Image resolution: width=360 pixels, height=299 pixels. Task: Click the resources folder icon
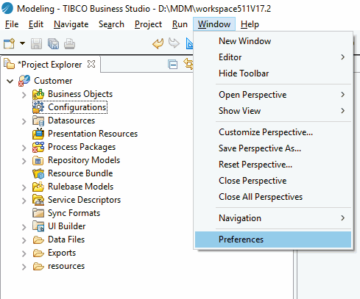[38, 266]
